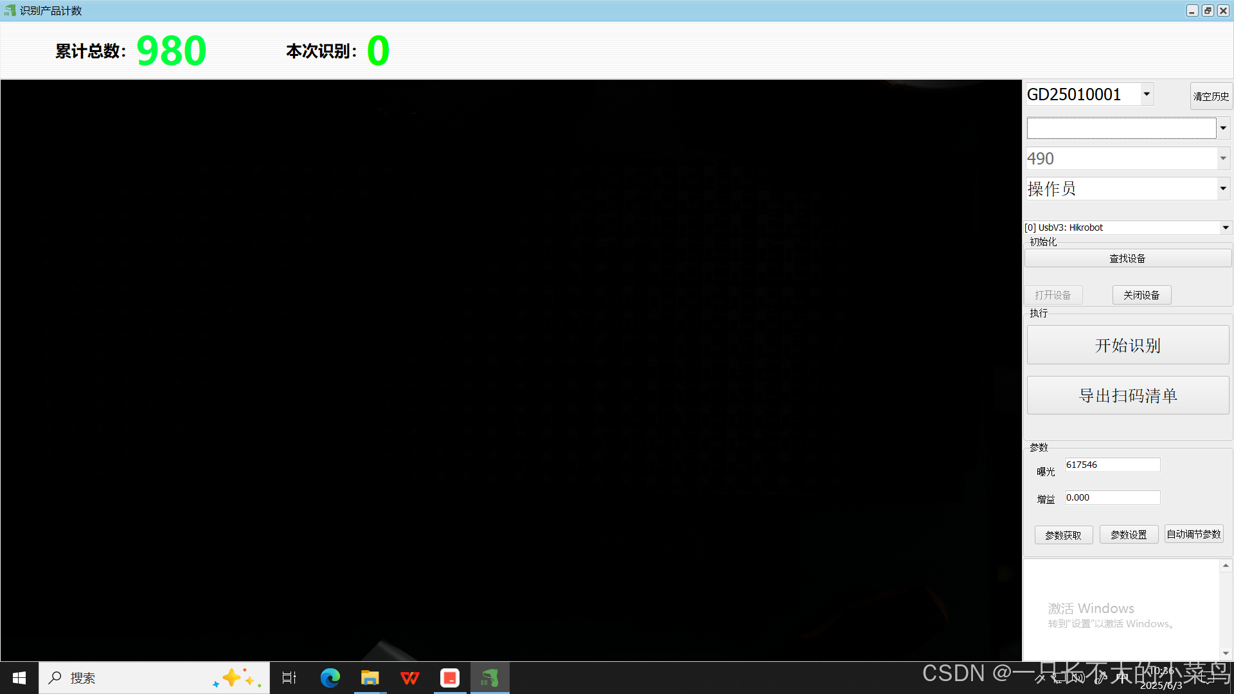Expand the 操作员 operator dropdown
1234x694 pixels.
tap(1223, 188)
